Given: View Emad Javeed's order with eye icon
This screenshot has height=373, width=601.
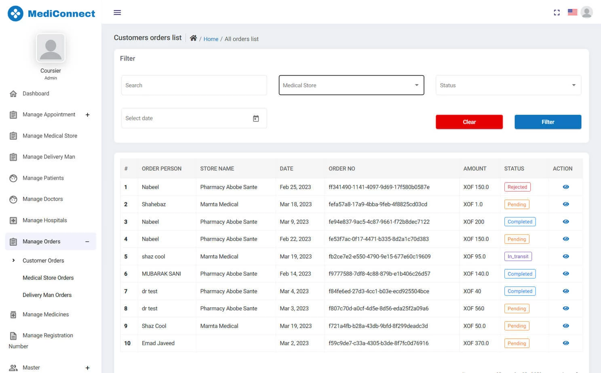Looking at the screenshot, I should [x=565, y=343].
